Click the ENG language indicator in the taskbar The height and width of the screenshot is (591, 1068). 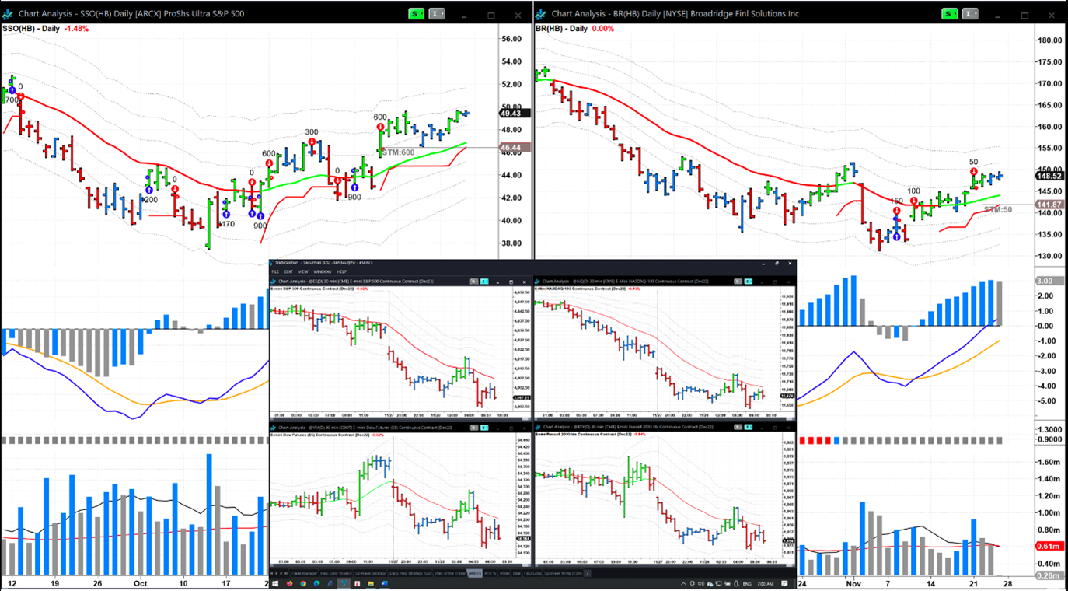pyautogui.click(x=747, y=583)
